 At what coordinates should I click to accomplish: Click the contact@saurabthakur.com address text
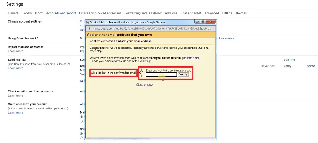[163, 58]
